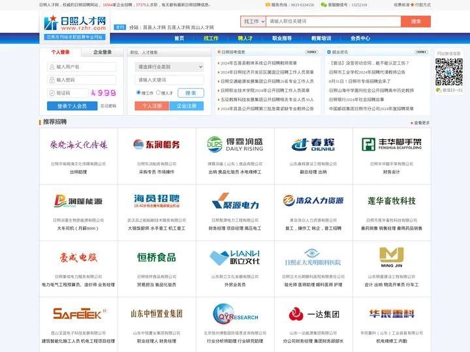The height and width of the screenshot is (352, 470).
Task: Click MORE in 就业资讯 panel
Action: click(x=421, y=52)
